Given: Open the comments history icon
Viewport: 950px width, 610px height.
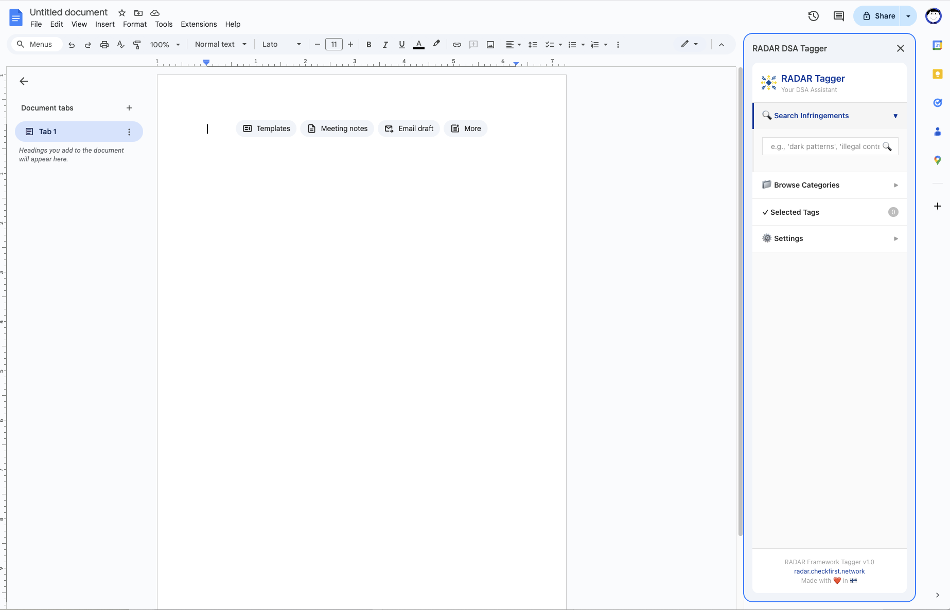Looking at the screenshot, I should point(839,16).
